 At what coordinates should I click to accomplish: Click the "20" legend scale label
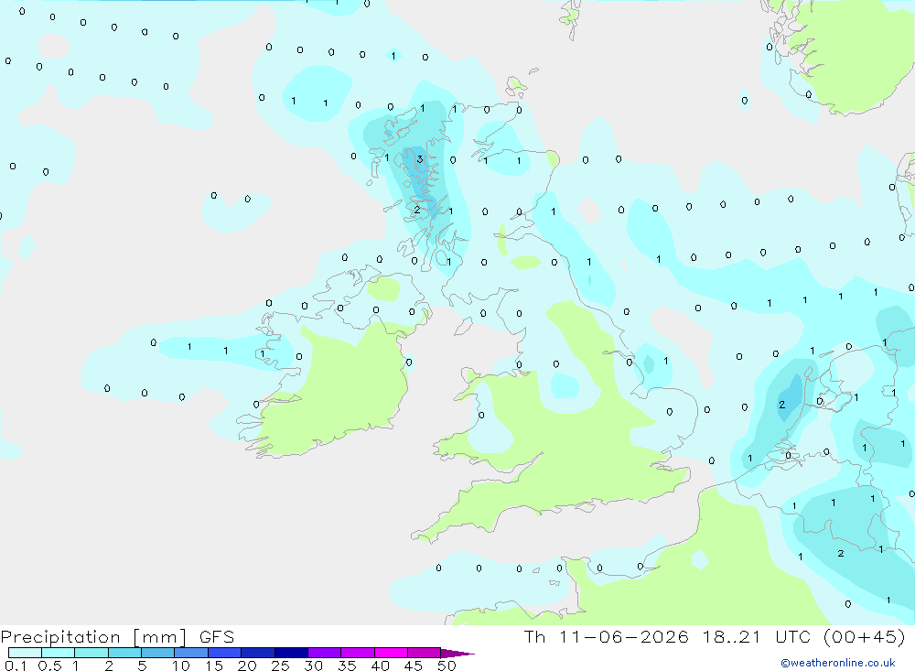247,666
